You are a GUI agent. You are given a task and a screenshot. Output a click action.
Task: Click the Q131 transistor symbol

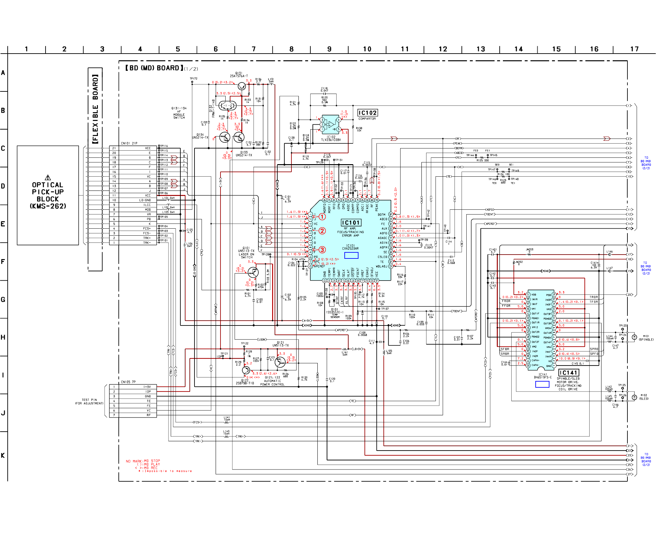pyautogui.click(x=242, y=86)
